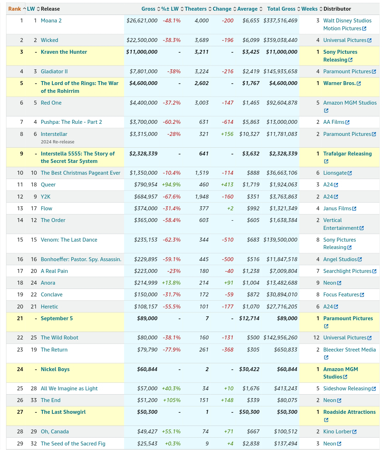385x454 pixels.
Task: Click external link icon beside AA Films
Action: 347,122
